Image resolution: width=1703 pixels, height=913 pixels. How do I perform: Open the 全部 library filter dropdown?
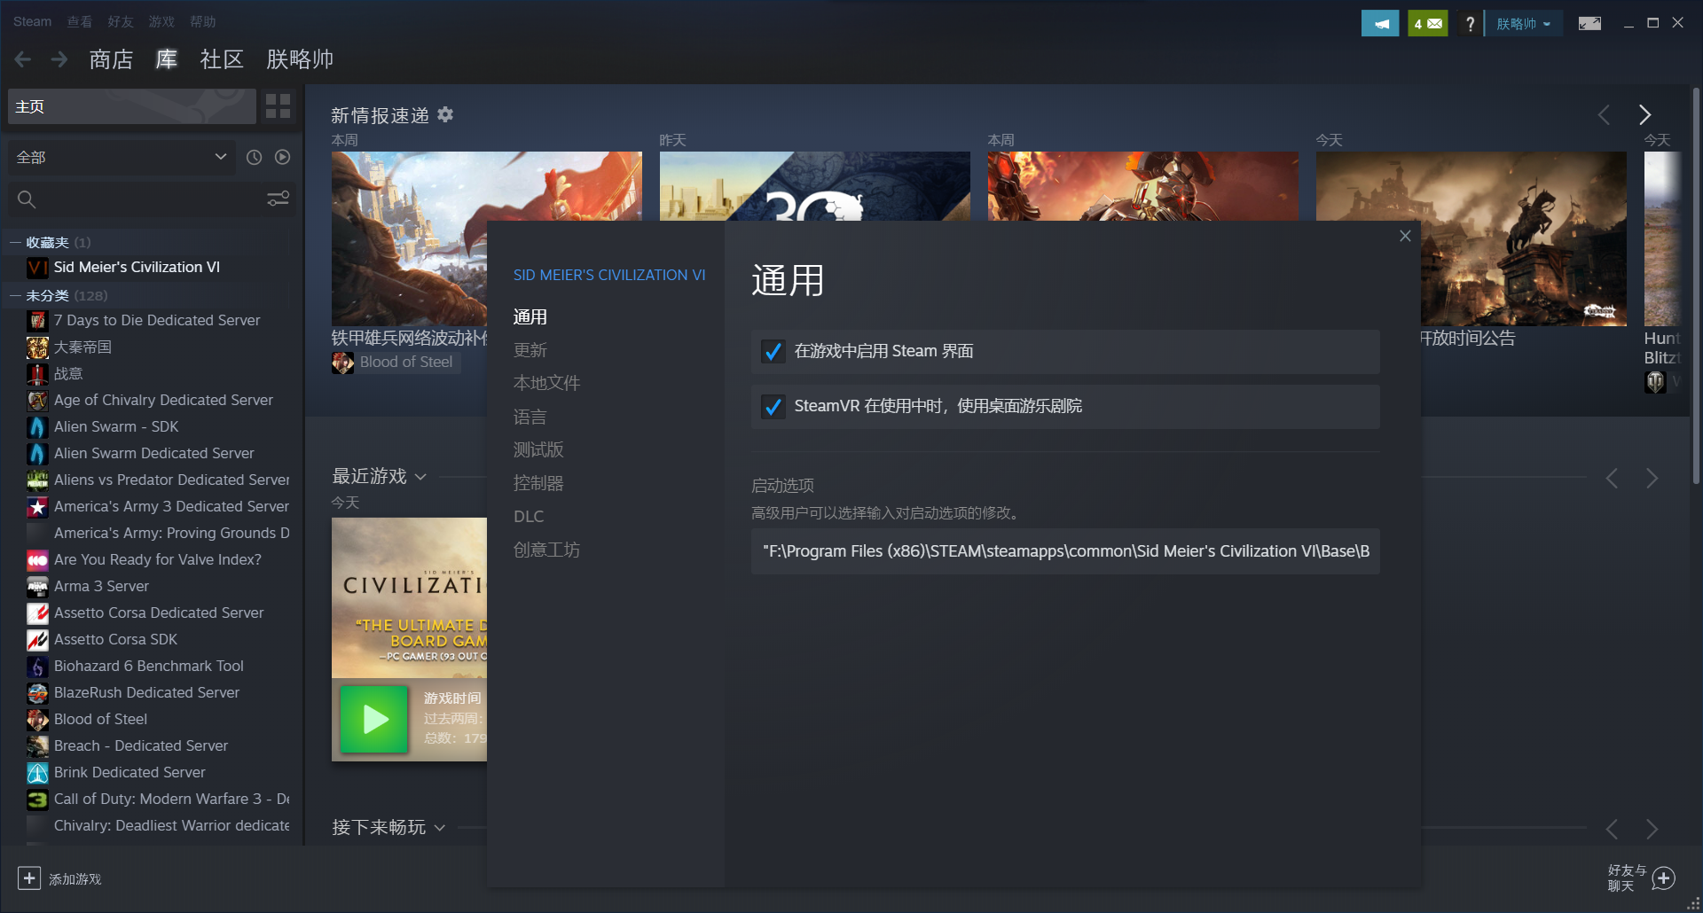tap(122, 157)
